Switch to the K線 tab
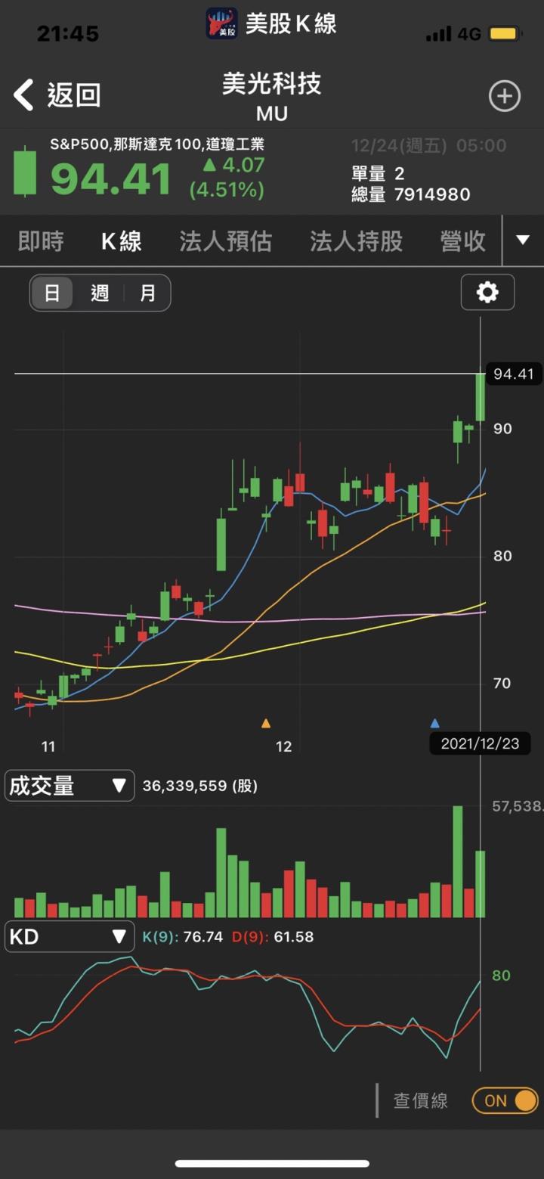This screenshot has width=544, height=1179. [x=122, y=241]
